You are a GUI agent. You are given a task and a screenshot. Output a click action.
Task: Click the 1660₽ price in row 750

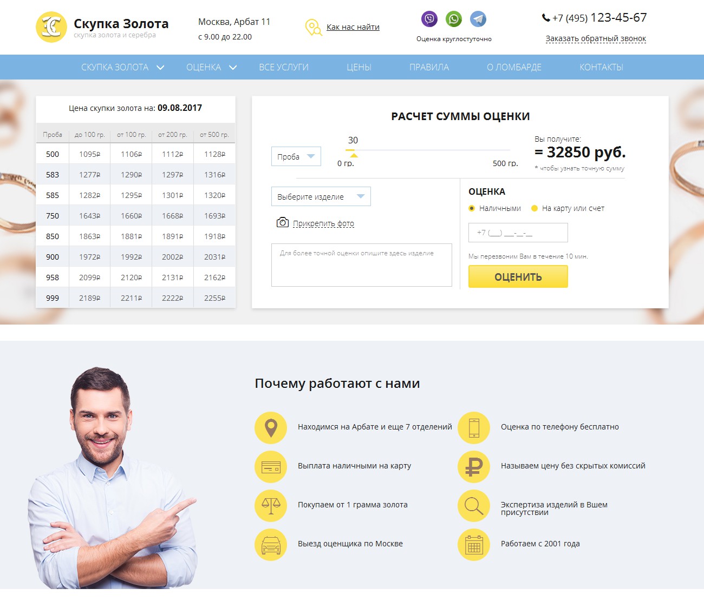131,216
